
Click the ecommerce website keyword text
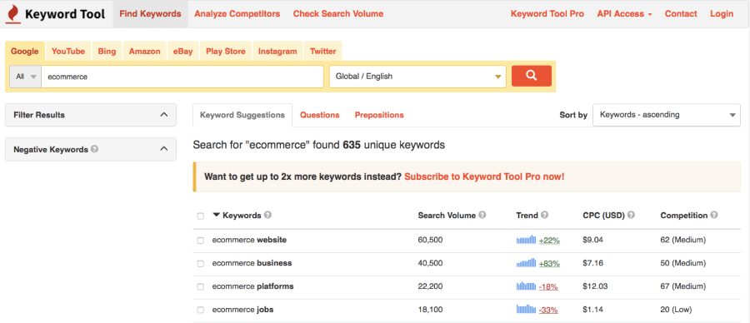pyautogui.click(x=249, y=240)
